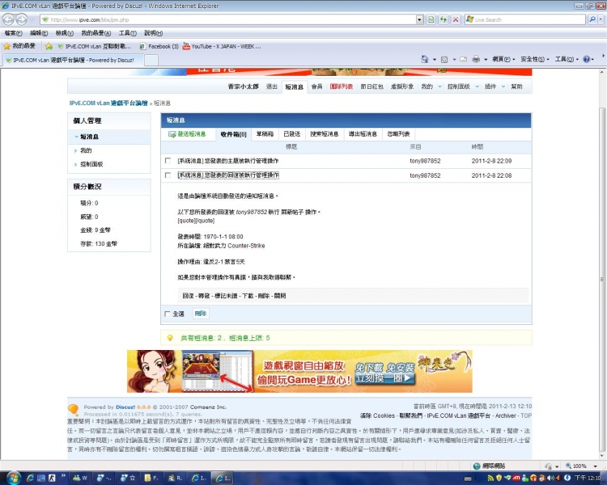Image resolution: width=607 pixels, height=485 pixels.
Task: Open the address bar history dropdown
Action: click(x=419, y=19)
